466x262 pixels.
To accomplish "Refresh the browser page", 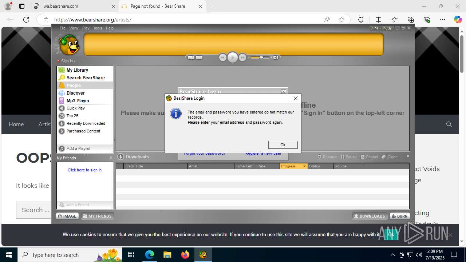I will tap(26, 20).
